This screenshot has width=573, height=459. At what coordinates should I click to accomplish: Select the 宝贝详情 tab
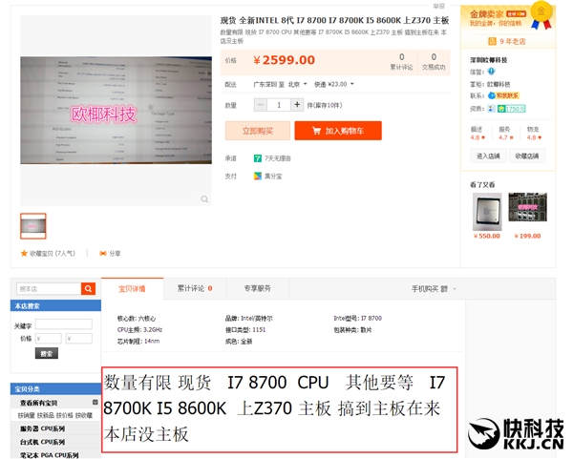[x=132, y=288]
